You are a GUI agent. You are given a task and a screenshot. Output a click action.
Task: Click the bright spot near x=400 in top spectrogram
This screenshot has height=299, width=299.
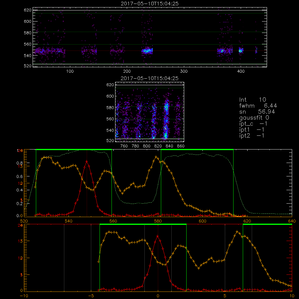(x=241, y=51)
